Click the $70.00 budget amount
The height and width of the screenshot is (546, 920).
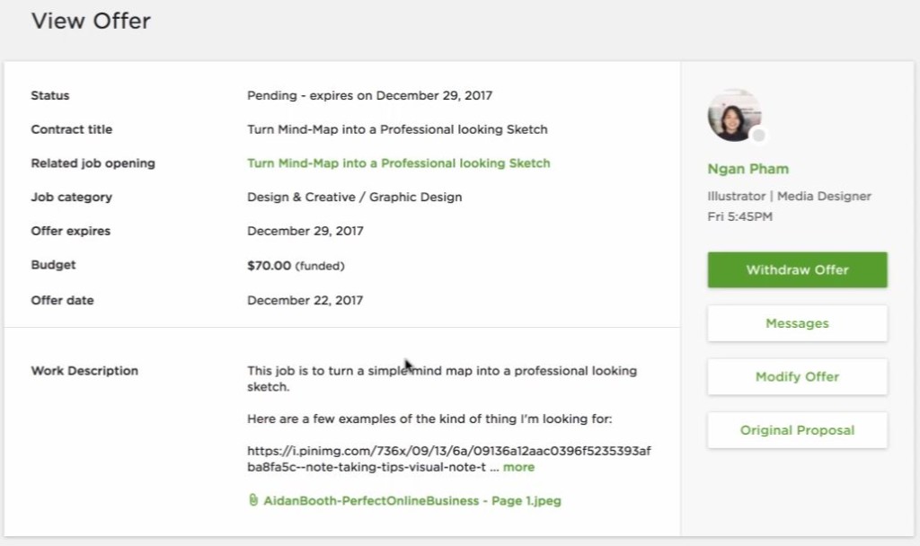[269, 265]
